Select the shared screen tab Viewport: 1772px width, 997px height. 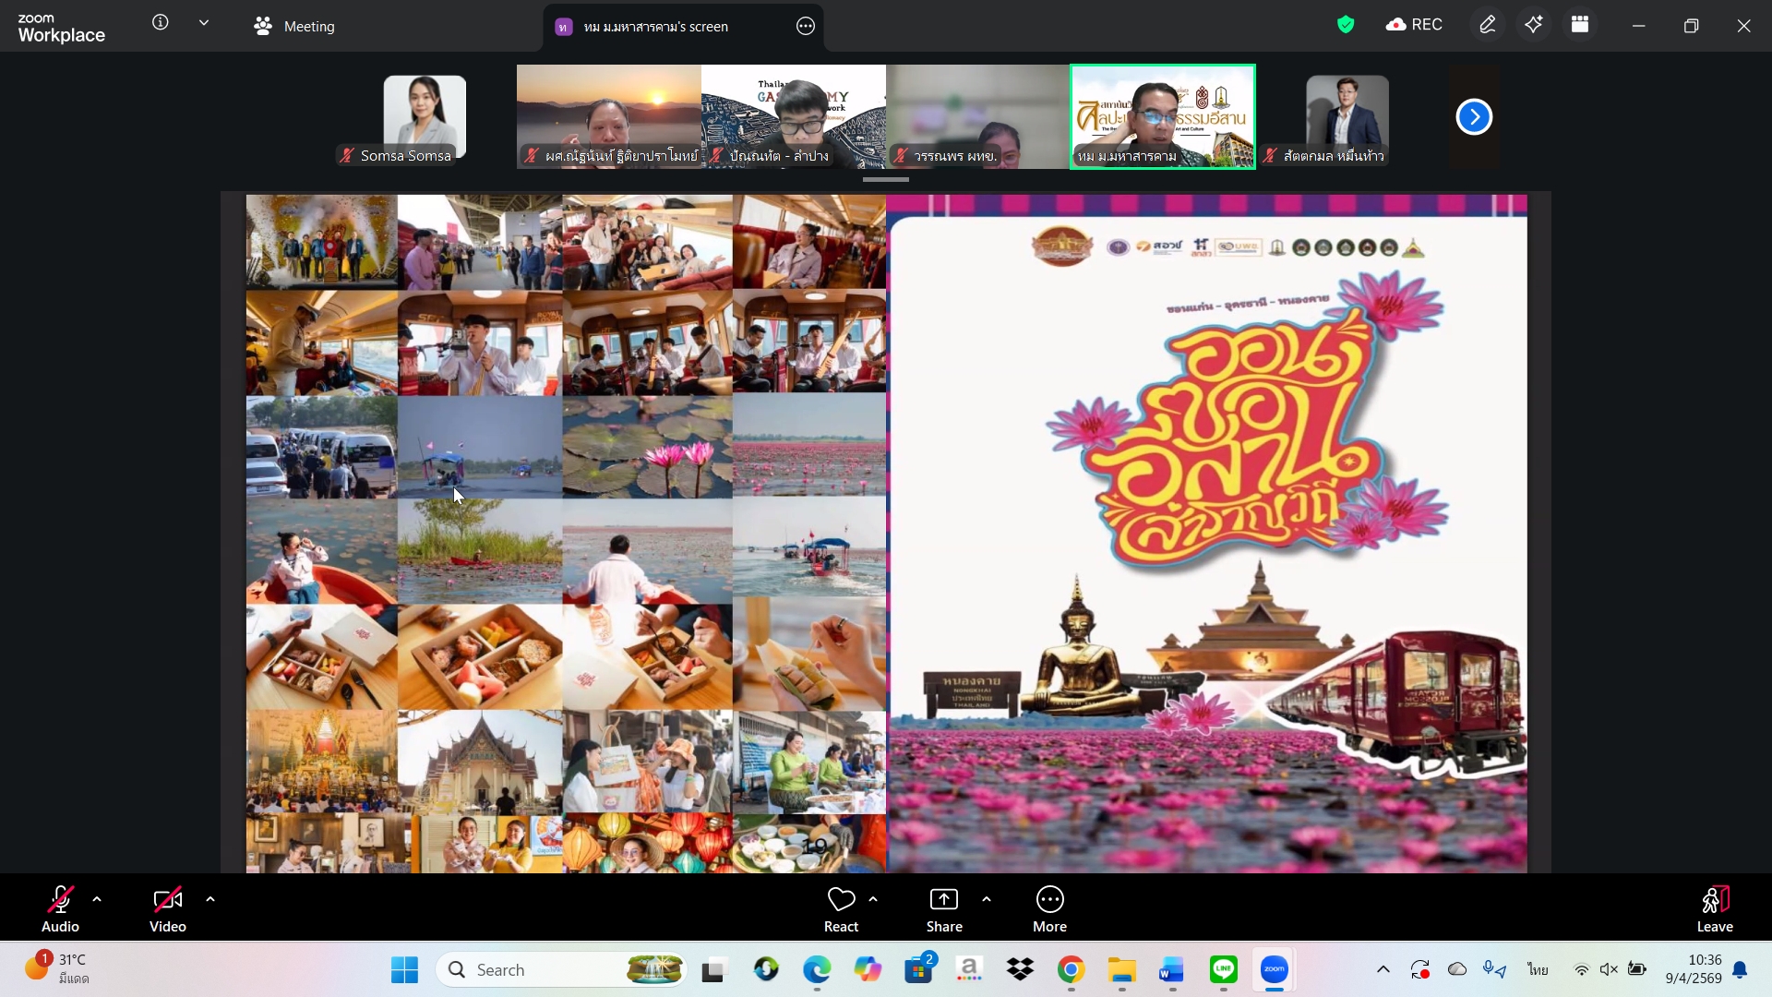click(655, 27)
